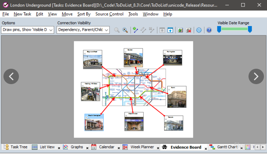Screen dimensions: 267x154
Task: Select the Bank station card
Action: pos(177,97)
